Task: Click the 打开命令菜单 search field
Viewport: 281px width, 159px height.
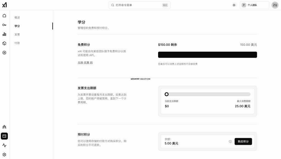Action: [x=139, y=5]
